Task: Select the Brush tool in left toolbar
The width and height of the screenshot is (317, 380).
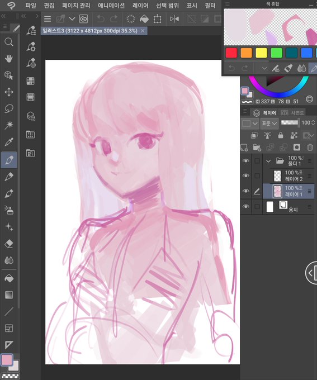Action: [x=9, y=194]
